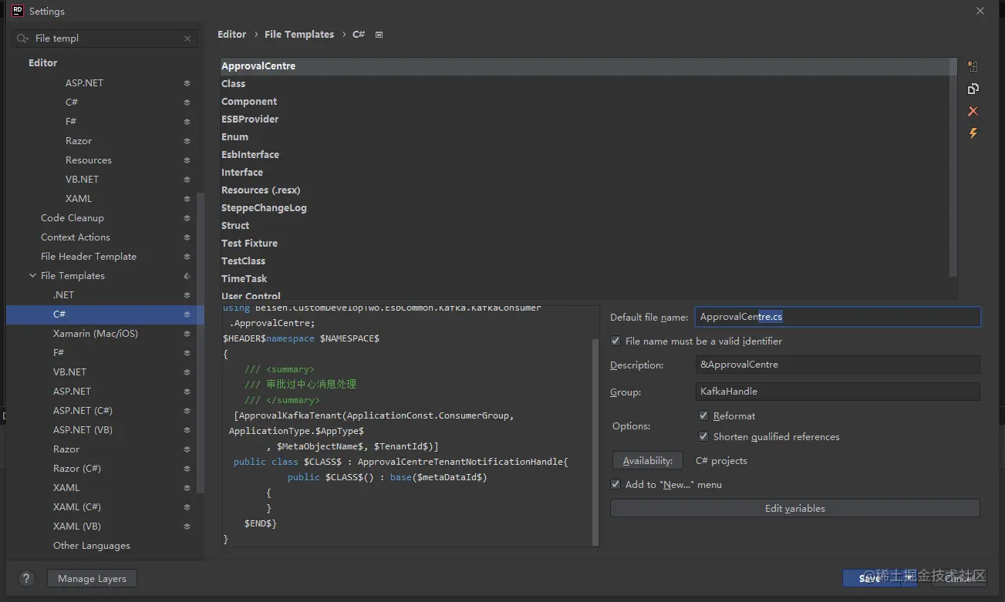1005x602 pixels.
Task: Click the layer icon on the Xamarin (Mac/iOS) row
Action: (187, 334)
